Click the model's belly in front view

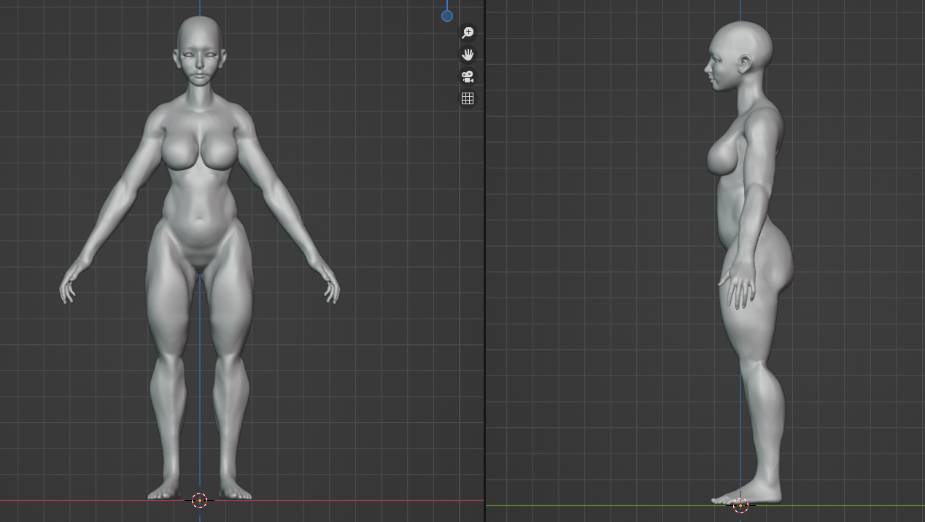[198, 219]
